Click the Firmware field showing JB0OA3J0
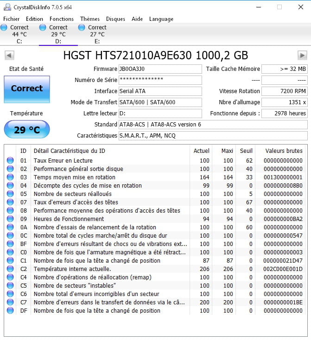This screenshot has width=311, height=340. [x=160, y=69]
